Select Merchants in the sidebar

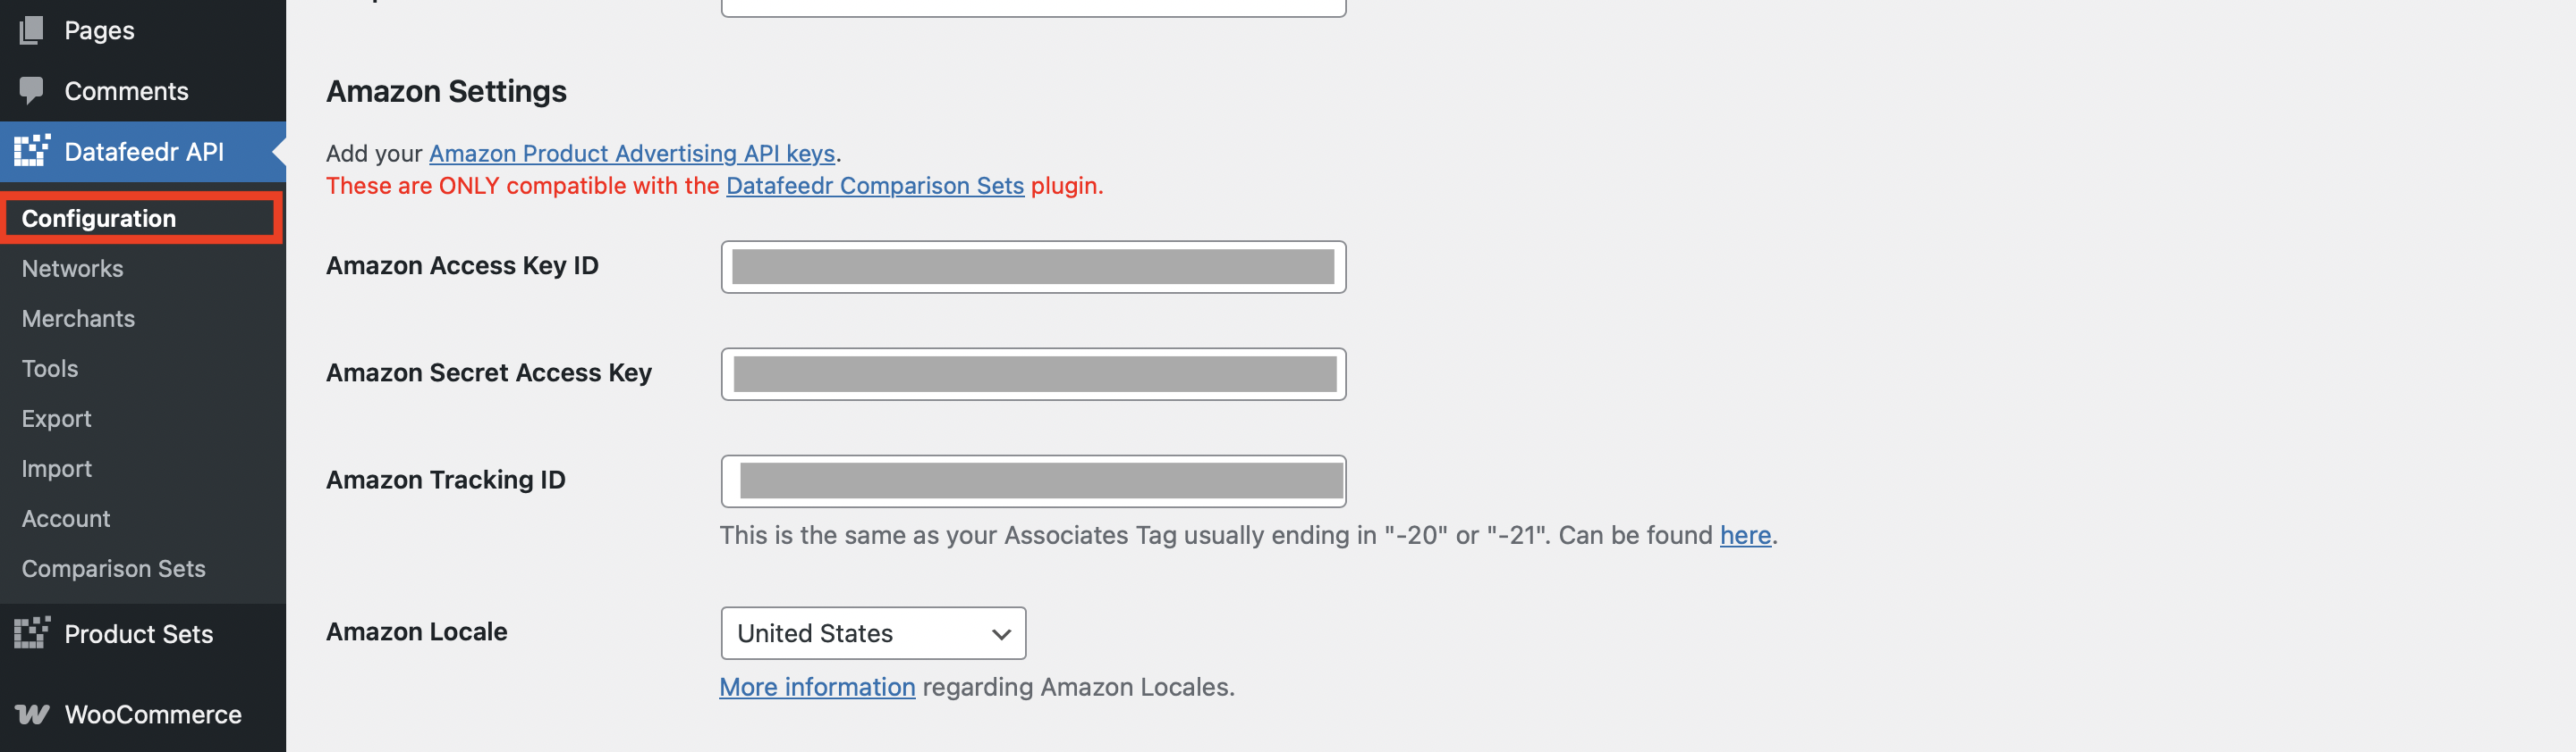pos(78,318)
